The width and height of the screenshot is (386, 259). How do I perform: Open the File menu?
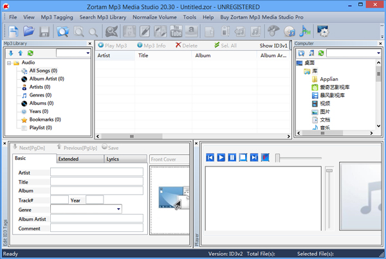coord(13,17)
